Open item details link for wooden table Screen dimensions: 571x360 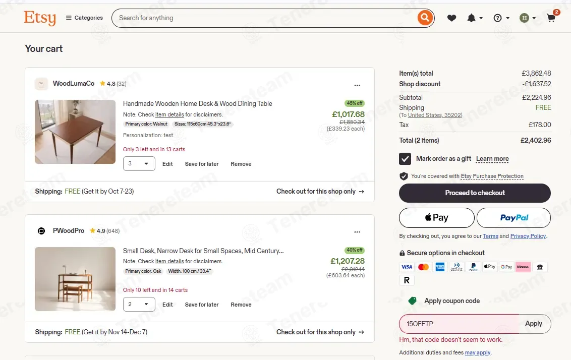tap(169, 114)
